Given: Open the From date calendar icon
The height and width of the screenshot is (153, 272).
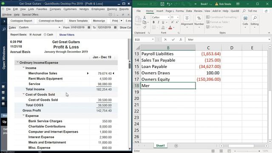Looking at the screenshot, I should coord(89,27).
